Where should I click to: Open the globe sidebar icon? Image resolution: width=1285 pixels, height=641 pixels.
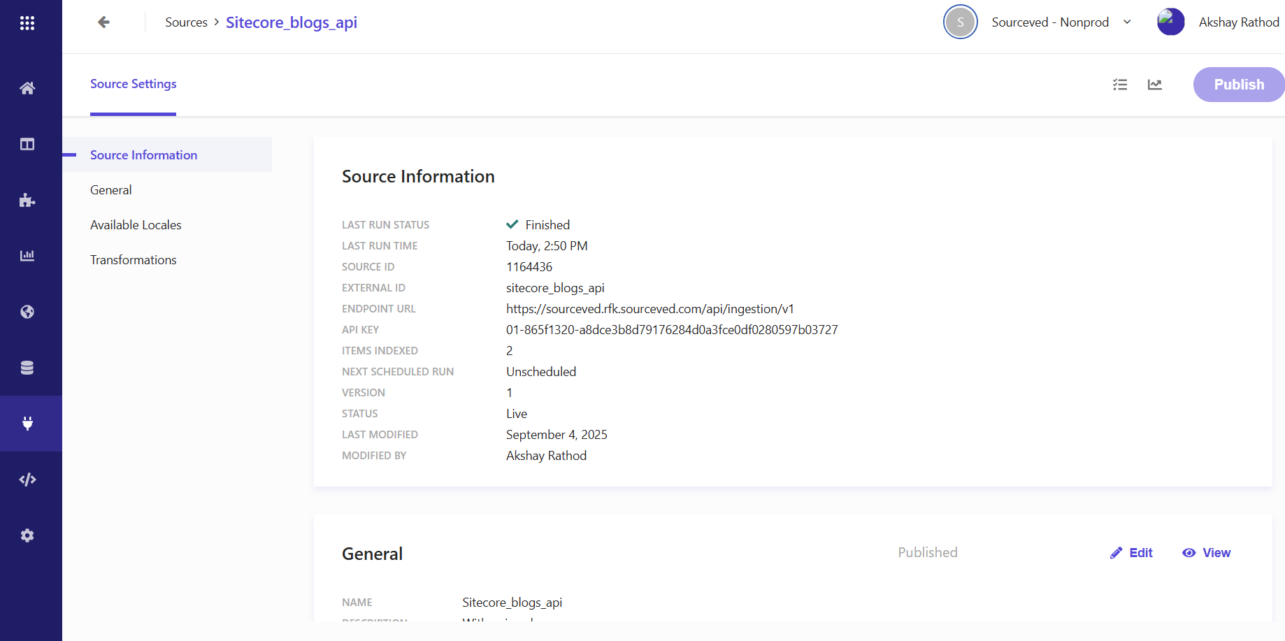(27, 312)
